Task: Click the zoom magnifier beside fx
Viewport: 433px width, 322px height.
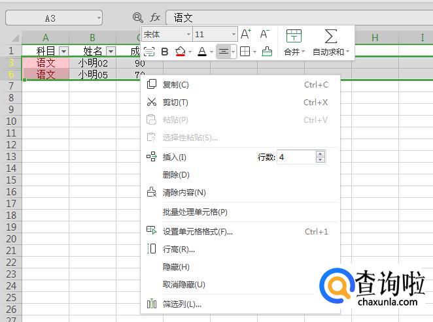Action: click(137, 18)
